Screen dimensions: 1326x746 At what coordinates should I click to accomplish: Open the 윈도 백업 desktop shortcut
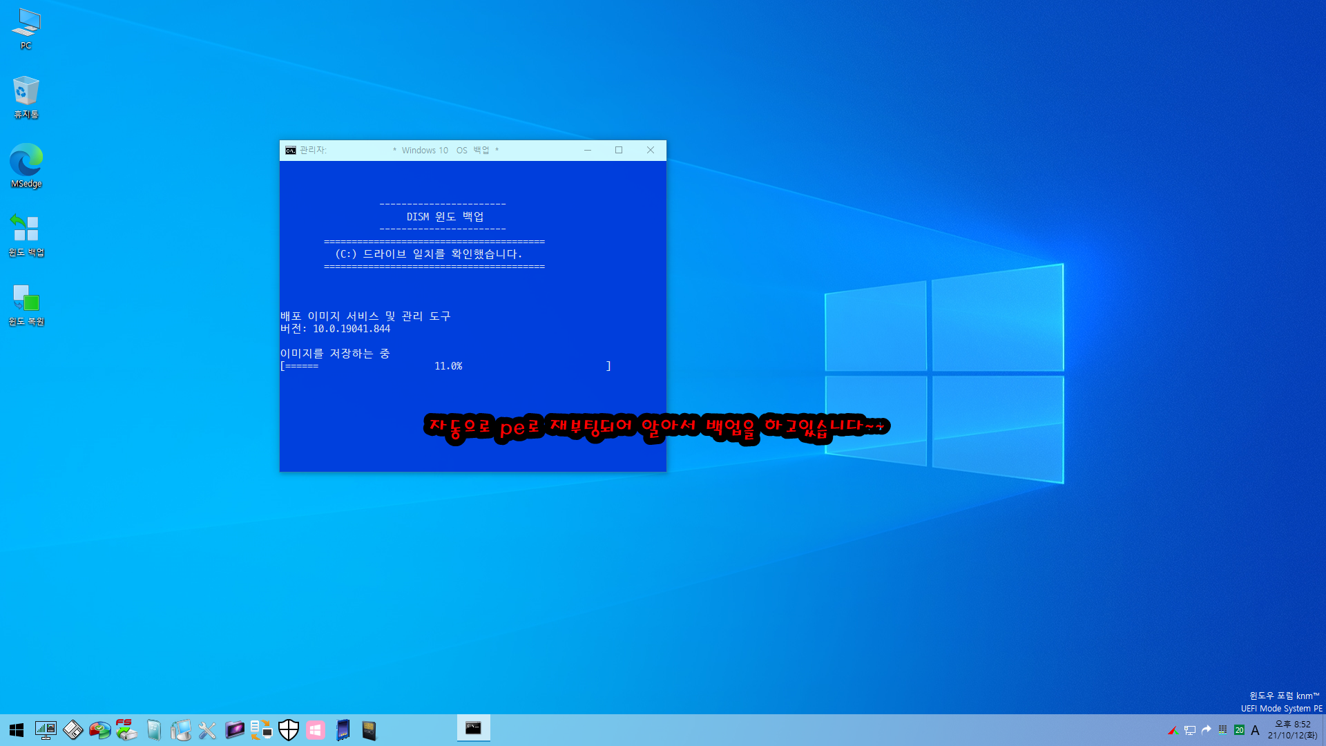point(26,235)
